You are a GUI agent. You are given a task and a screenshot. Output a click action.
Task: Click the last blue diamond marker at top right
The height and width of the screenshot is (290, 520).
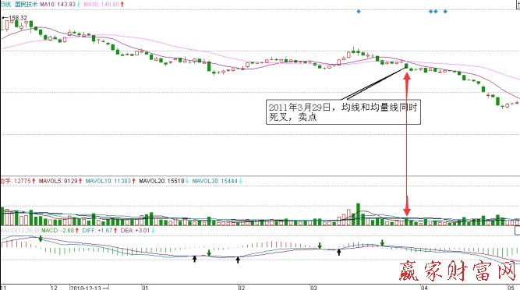pos(445,11)
